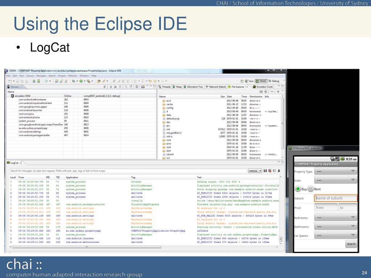Viewport: 371px width, 278px height.
Task: Click the LogCat horizontal scrollbar
Action: pos(87,247)
